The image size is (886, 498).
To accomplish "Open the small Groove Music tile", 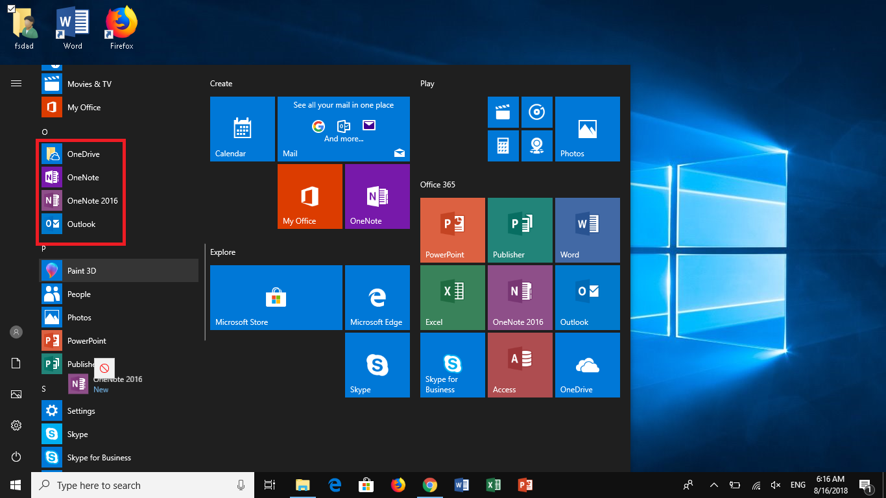I will pos(537,112).
